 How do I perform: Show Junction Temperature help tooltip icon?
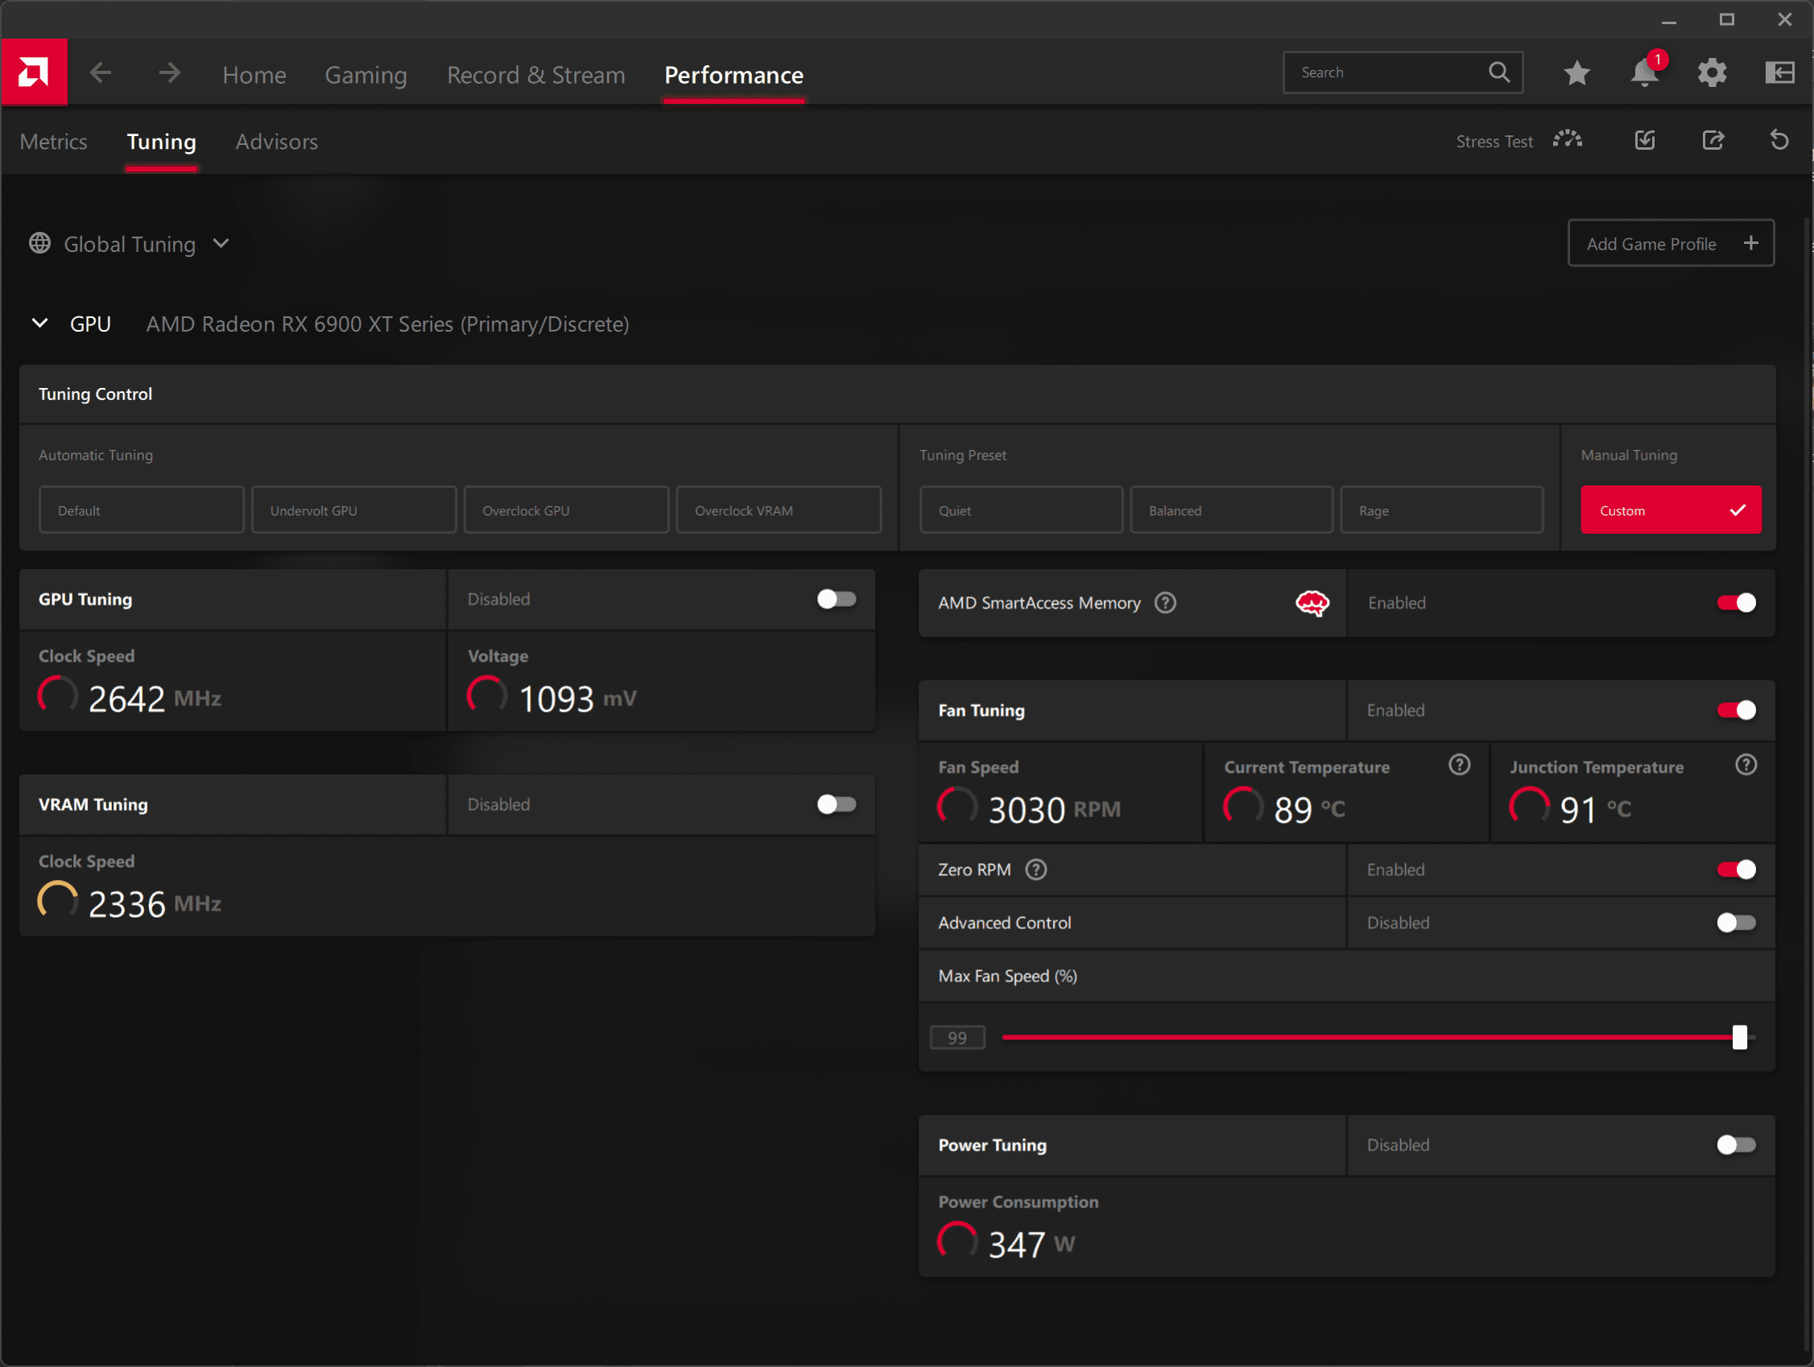pos(1746,765)
